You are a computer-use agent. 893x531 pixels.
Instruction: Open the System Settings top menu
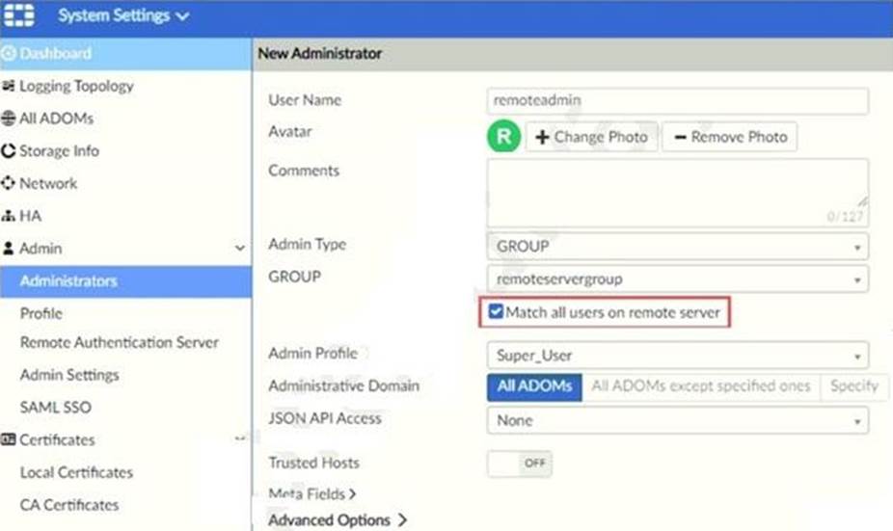123,16
